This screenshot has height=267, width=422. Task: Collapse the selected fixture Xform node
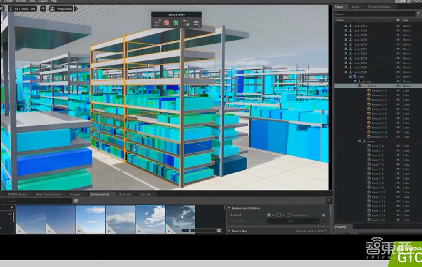point(360,86)
